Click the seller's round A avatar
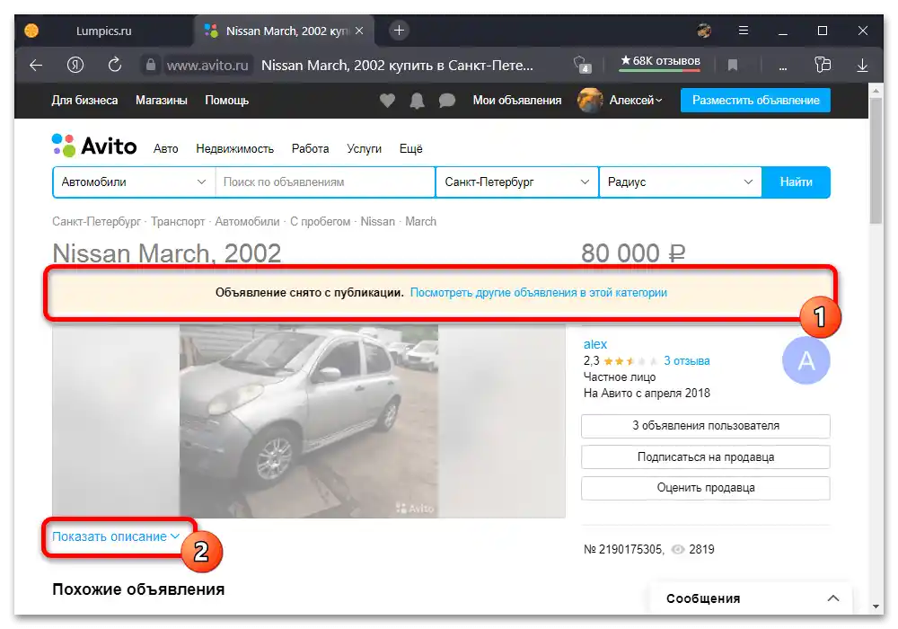Screen dimensions: 898x629 (806, 360)
